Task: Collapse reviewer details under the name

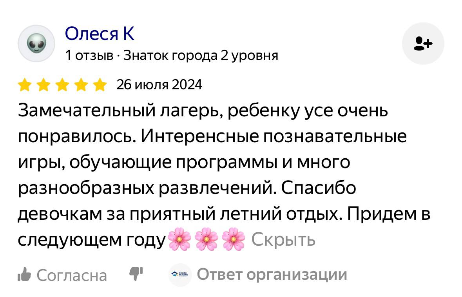Action: 171,55
